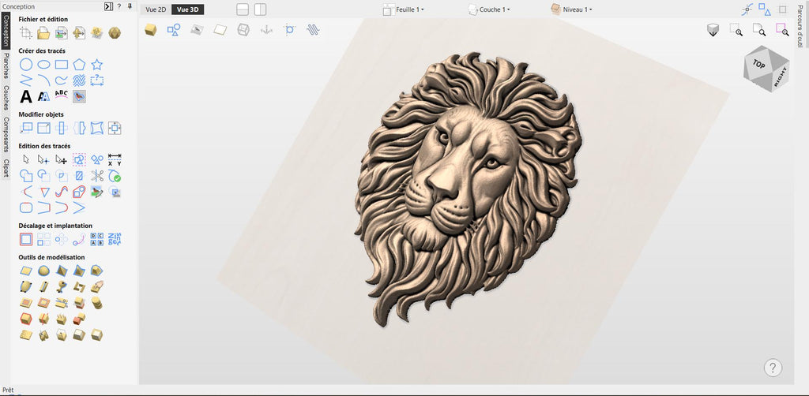Open the Circular Copy tool
809x396 pixels.
(x=62, y=240)
